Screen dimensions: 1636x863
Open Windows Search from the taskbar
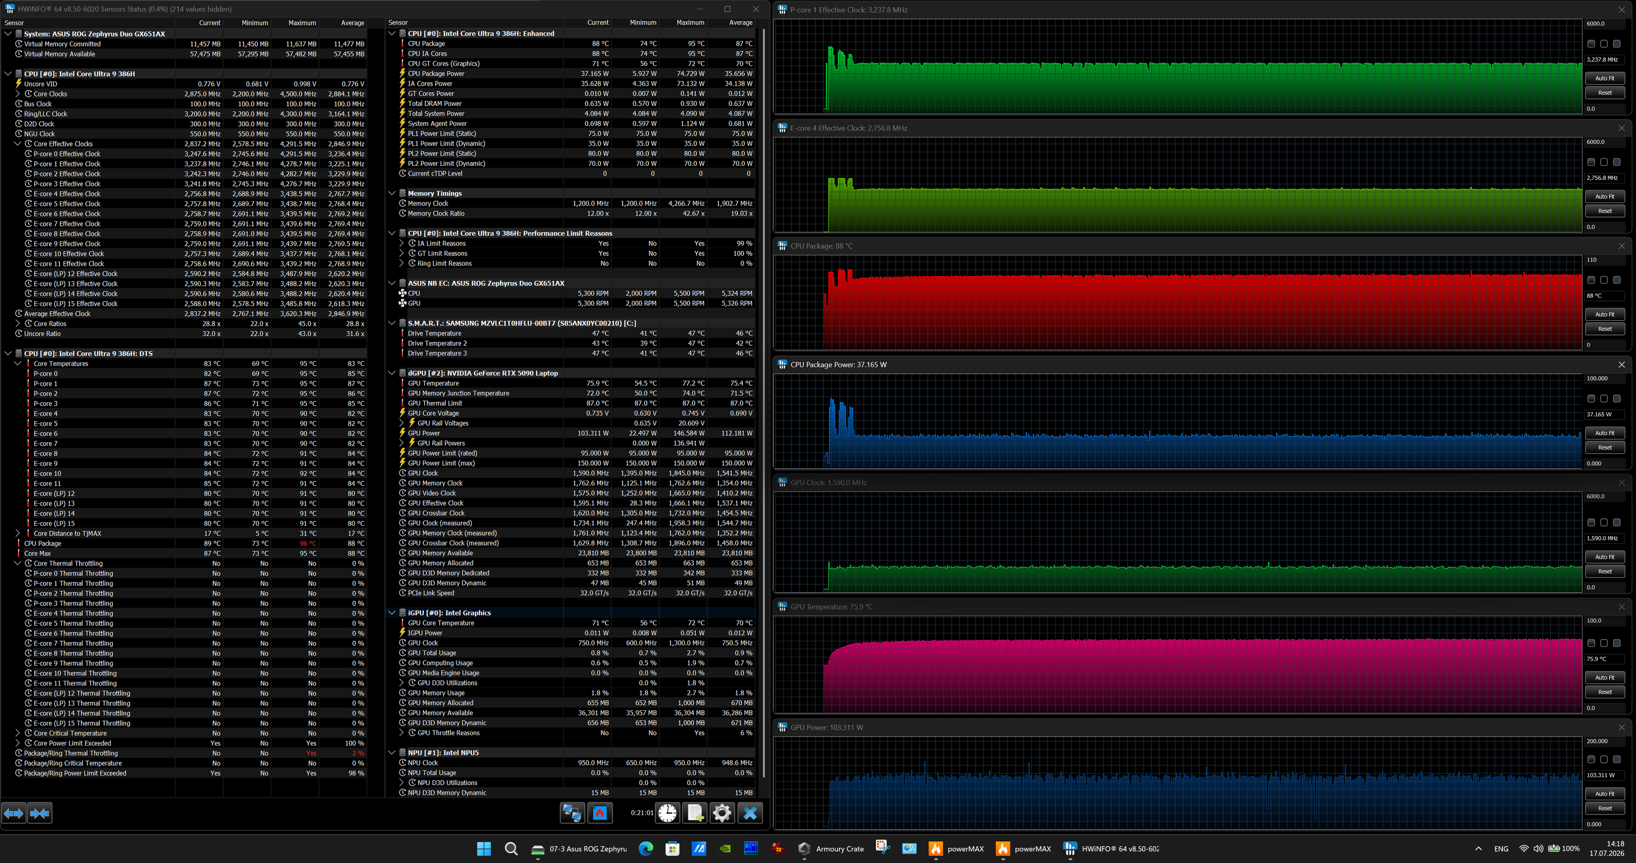pyautogui.click(x=512, y=848)
